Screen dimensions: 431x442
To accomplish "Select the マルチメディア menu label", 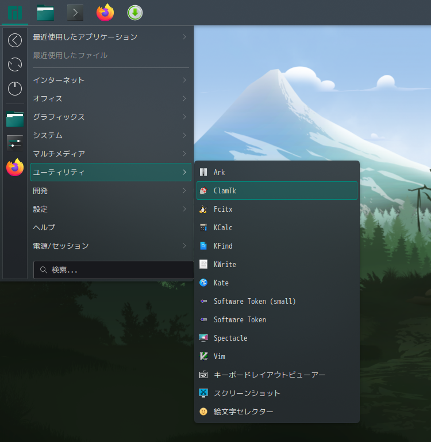I will 59,154.
